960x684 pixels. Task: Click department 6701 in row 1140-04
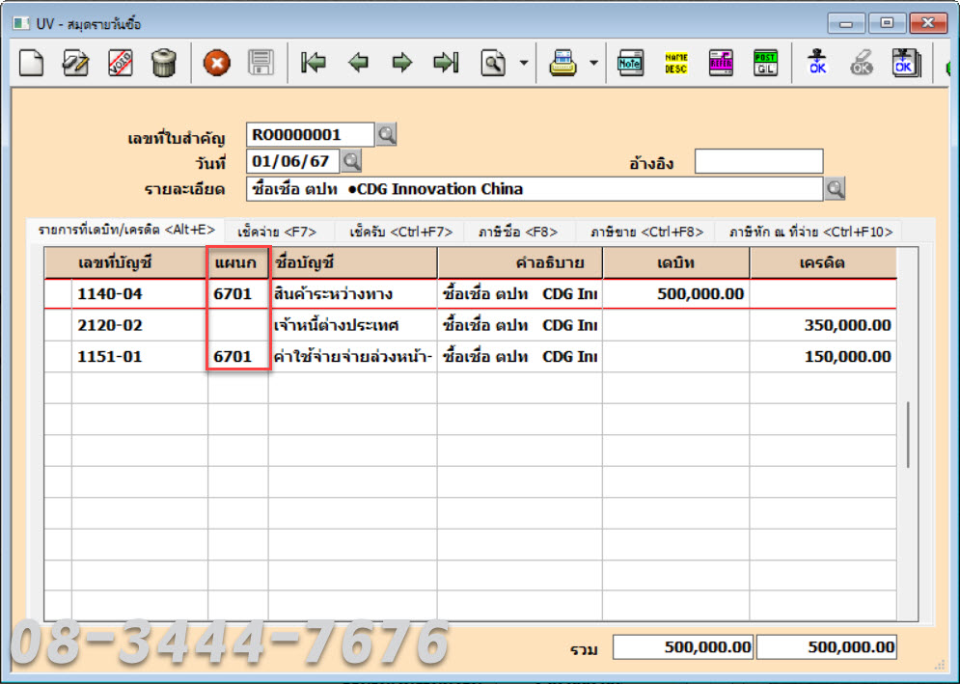point(237,294)
